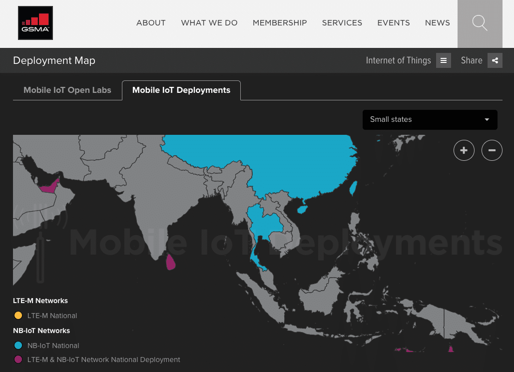Open the MEMBERSHIP menu

(x=280, y=23)
